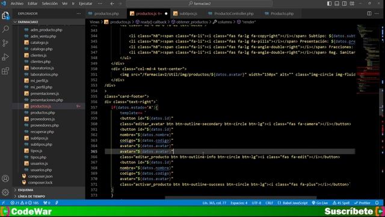The image size is (385, 217).
Task: Open the Manage gear icon
Action: pyautogui.click(x=5, y=192)
